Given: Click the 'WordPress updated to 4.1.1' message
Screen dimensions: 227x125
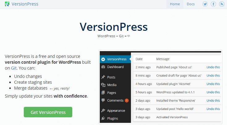Looking at the screenshot, I should tap(175, 92).
